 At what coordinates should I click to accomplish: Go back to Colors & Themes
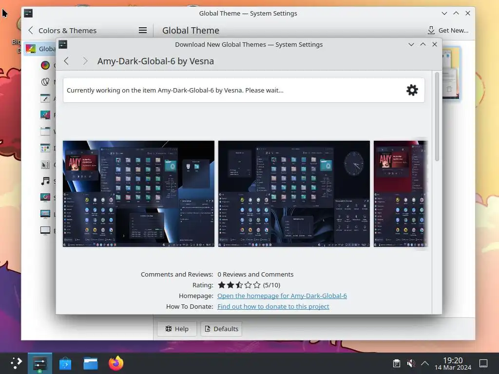click(63, 31)
